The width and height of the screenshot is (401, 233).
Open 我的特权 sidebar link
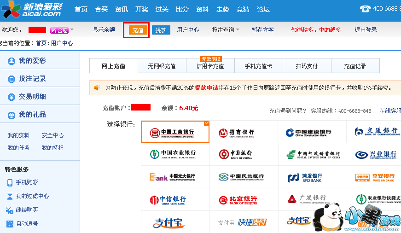click(x=52, y=147)
